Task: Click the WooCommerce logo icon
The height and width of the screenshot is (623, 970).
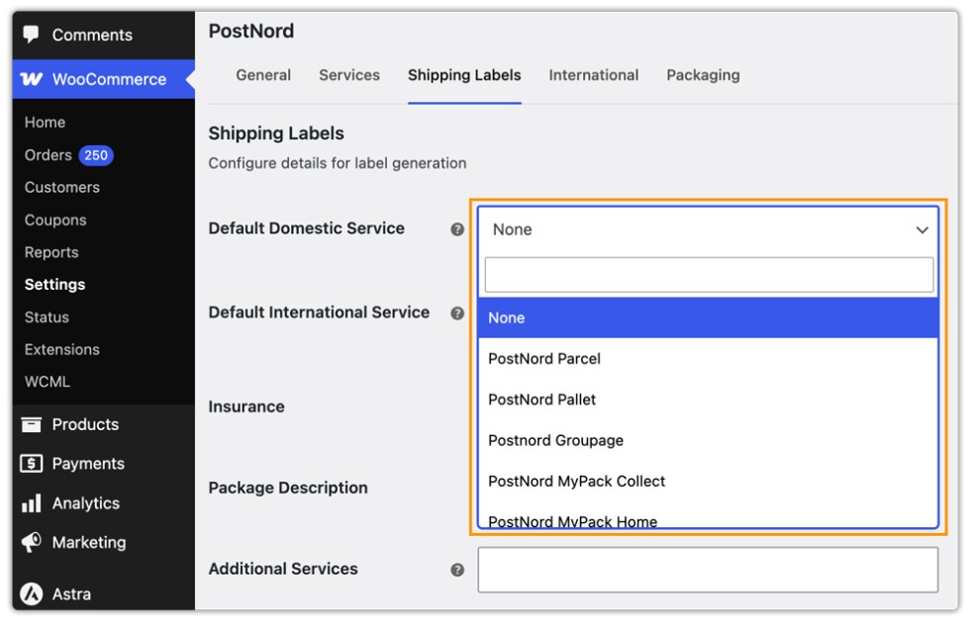Action: pos(32,79)
